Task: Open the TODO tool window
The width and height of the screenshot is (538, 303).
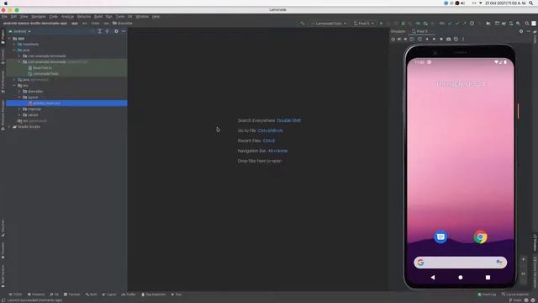Action: [x=15, y=295]
